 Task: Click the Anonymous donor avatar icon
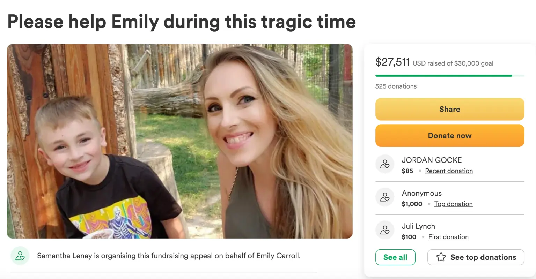coord(385,197)
